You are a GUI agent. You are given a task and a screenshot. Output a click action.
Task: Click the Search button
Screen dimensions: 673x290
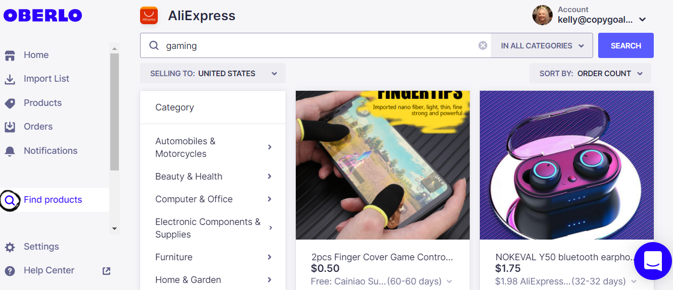pos(626,45)
